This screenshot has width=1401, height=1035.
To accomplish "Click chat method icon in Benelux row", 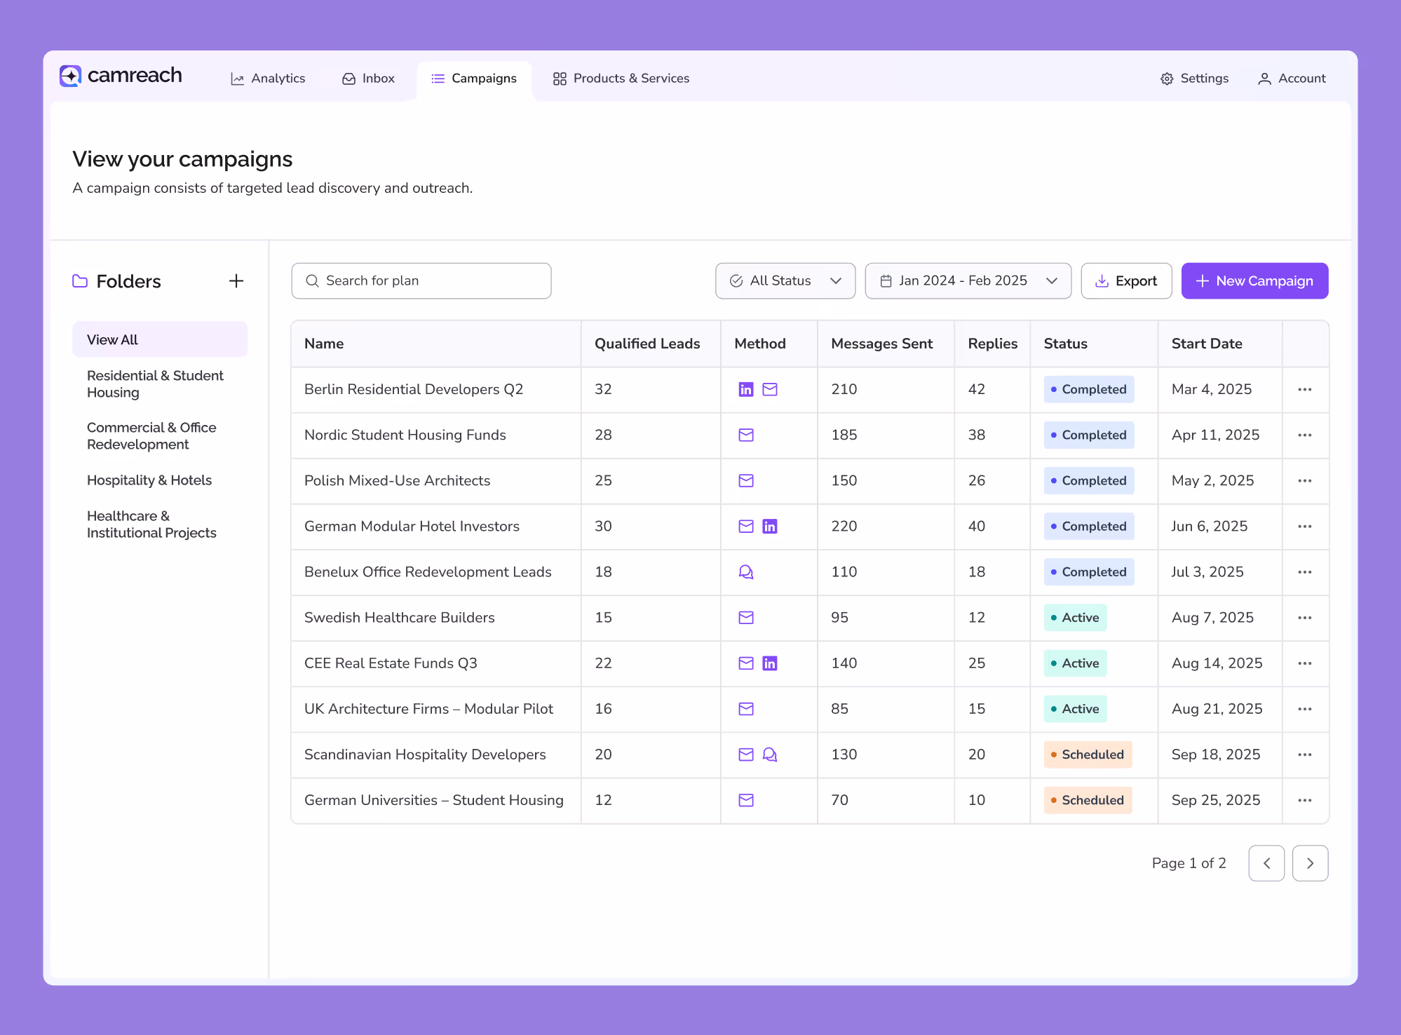I will pos(745,572).
